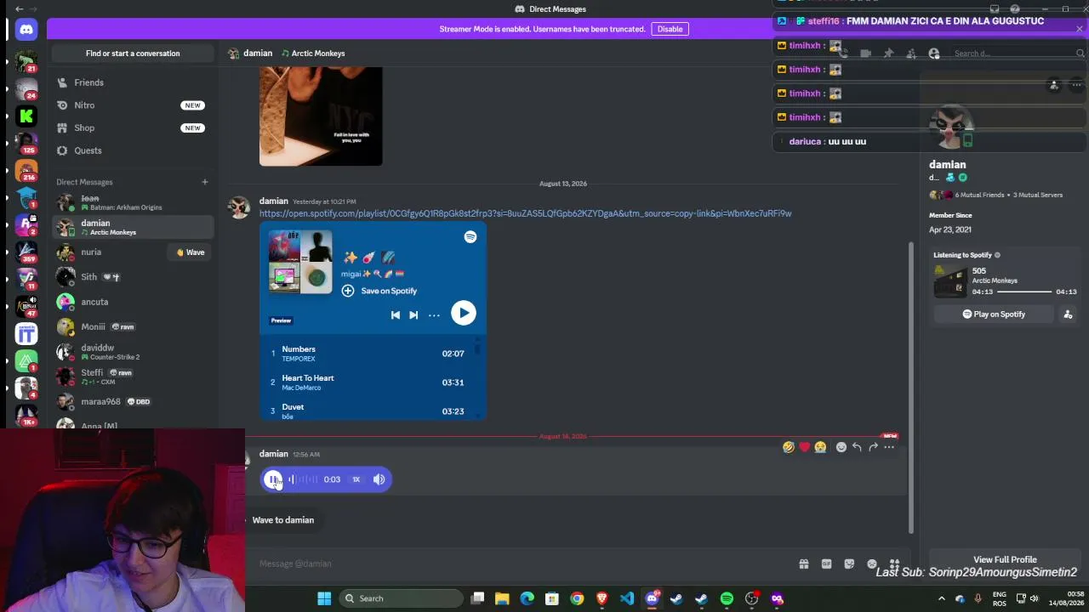Forward damian's voice message
This screenshot has height=612, width=1089.
click(873, 447)
